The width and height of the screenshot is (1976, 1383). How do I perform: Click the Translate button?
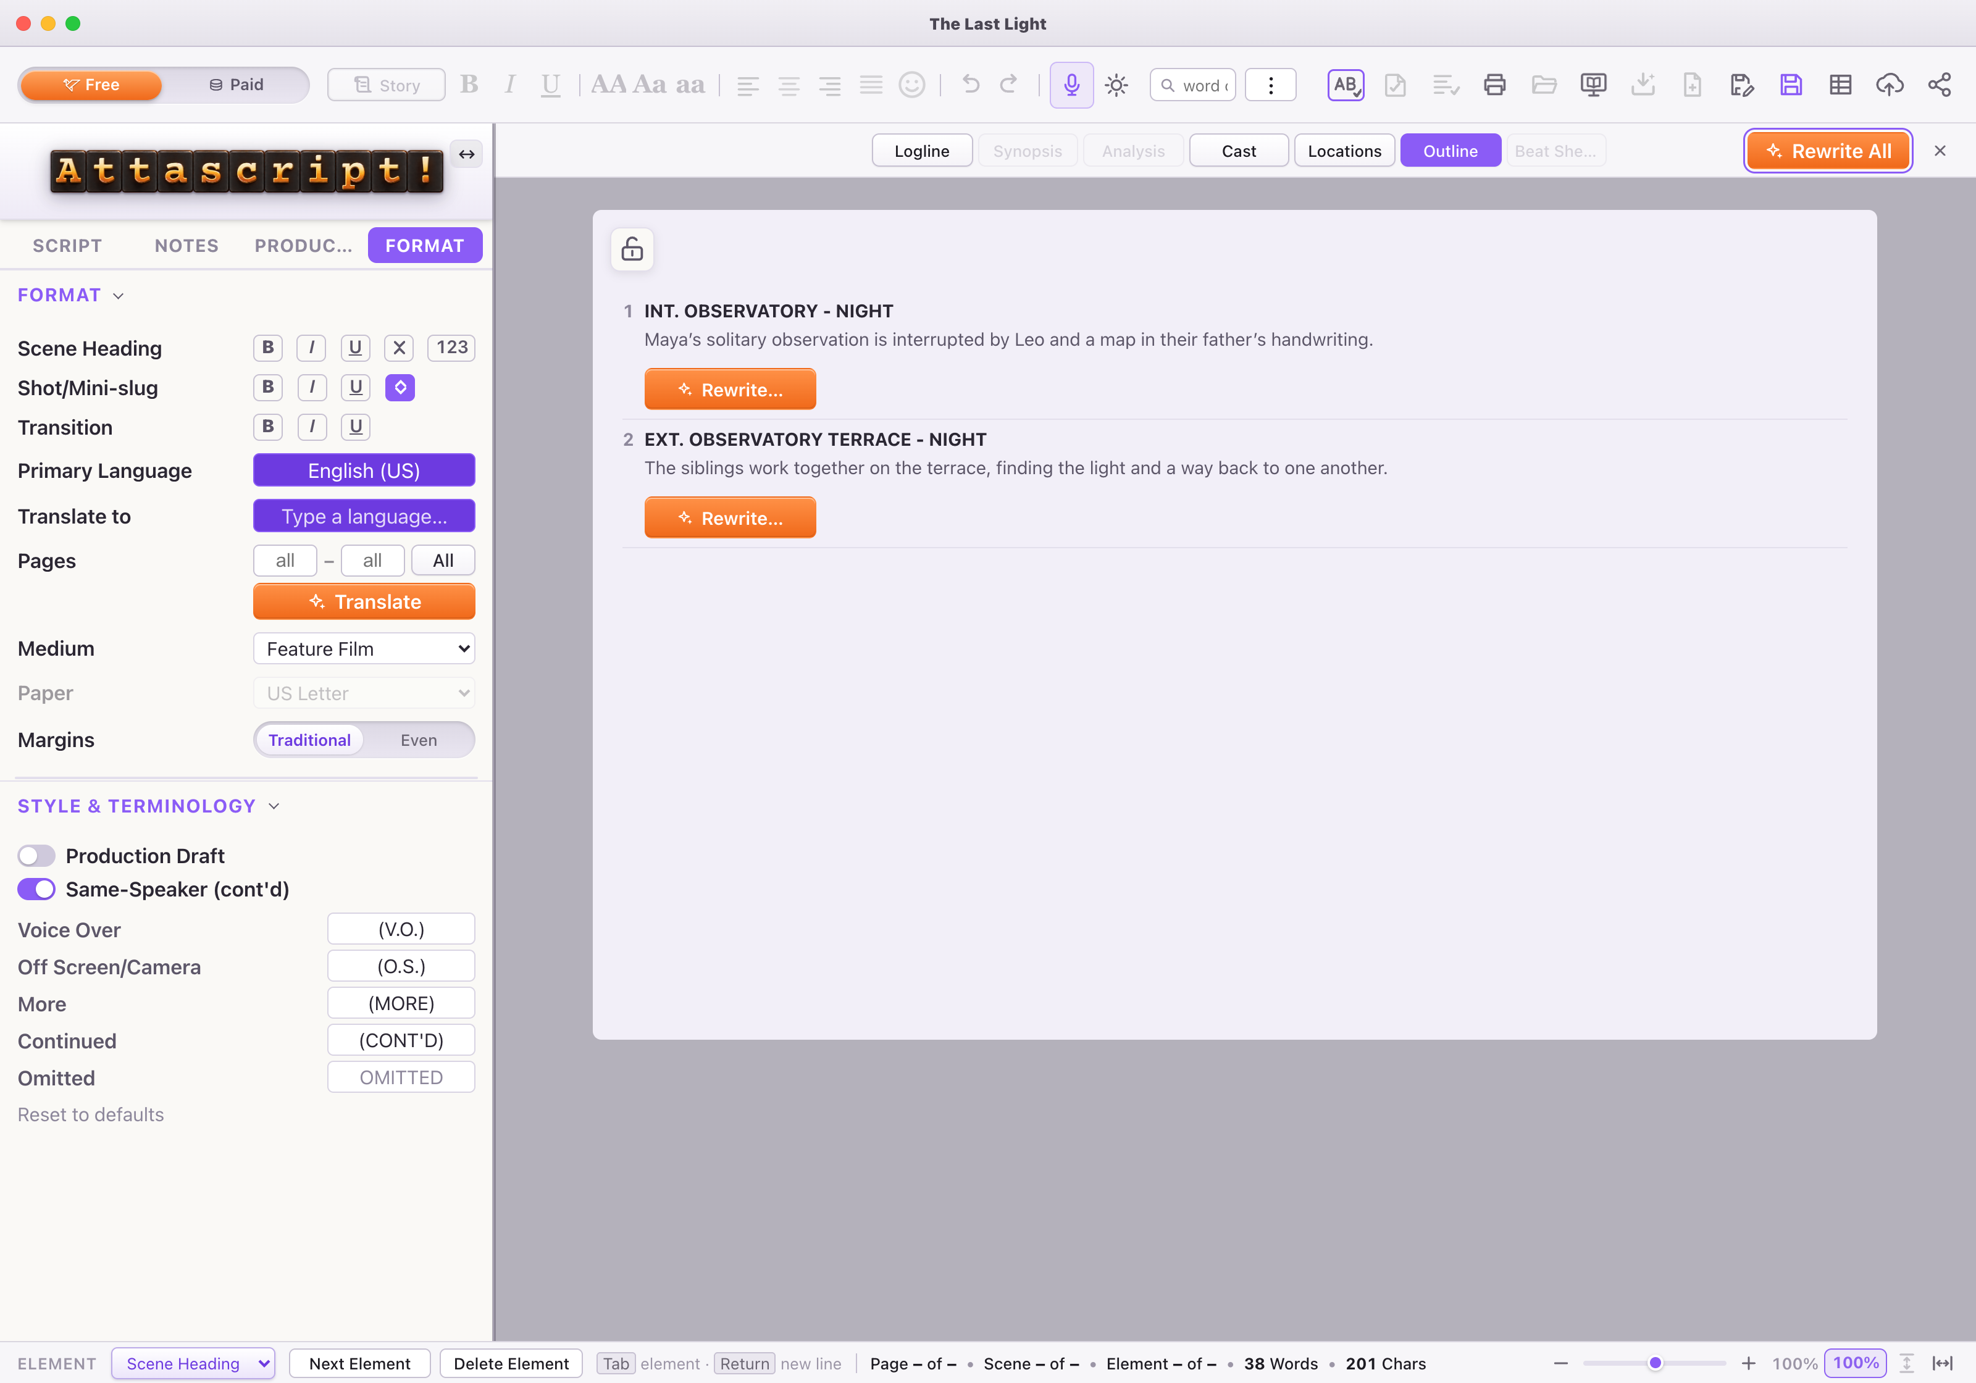364,601
